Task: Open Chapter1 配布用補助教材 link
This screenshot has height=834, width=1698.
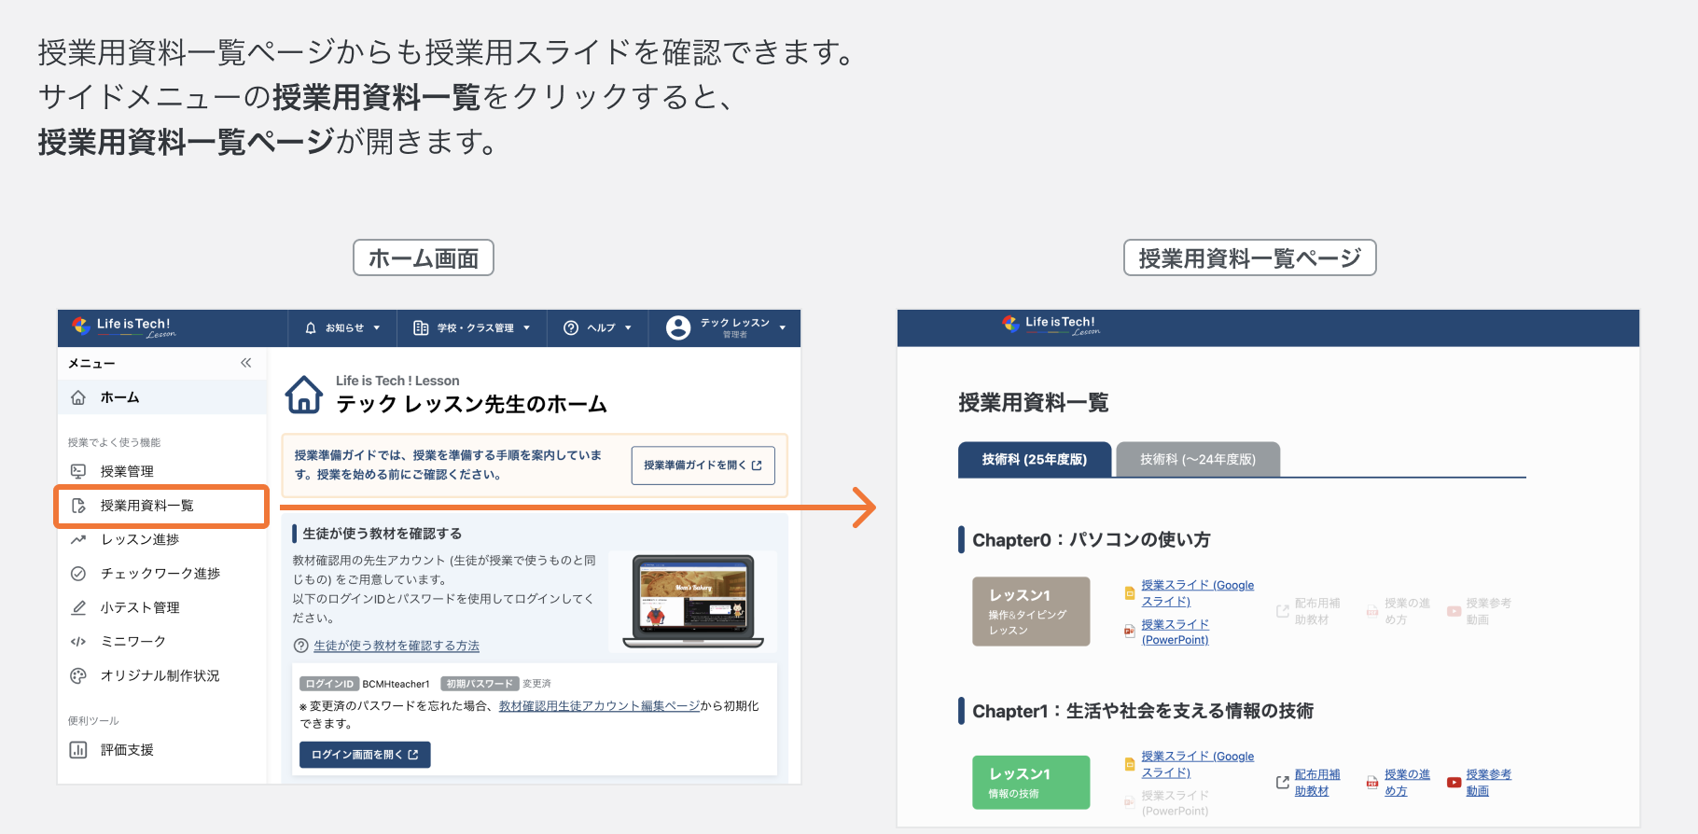Action: pyautogui.click(x=1317, y=783)
